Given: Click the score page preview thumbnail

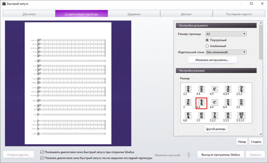Looking at the screenshot, I should tap(68, 83).
